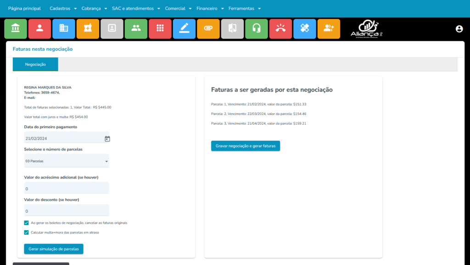Click the user account icon top right
Image resolution: width=470 pixels, height=265 pixels.
tap(459, 28)
